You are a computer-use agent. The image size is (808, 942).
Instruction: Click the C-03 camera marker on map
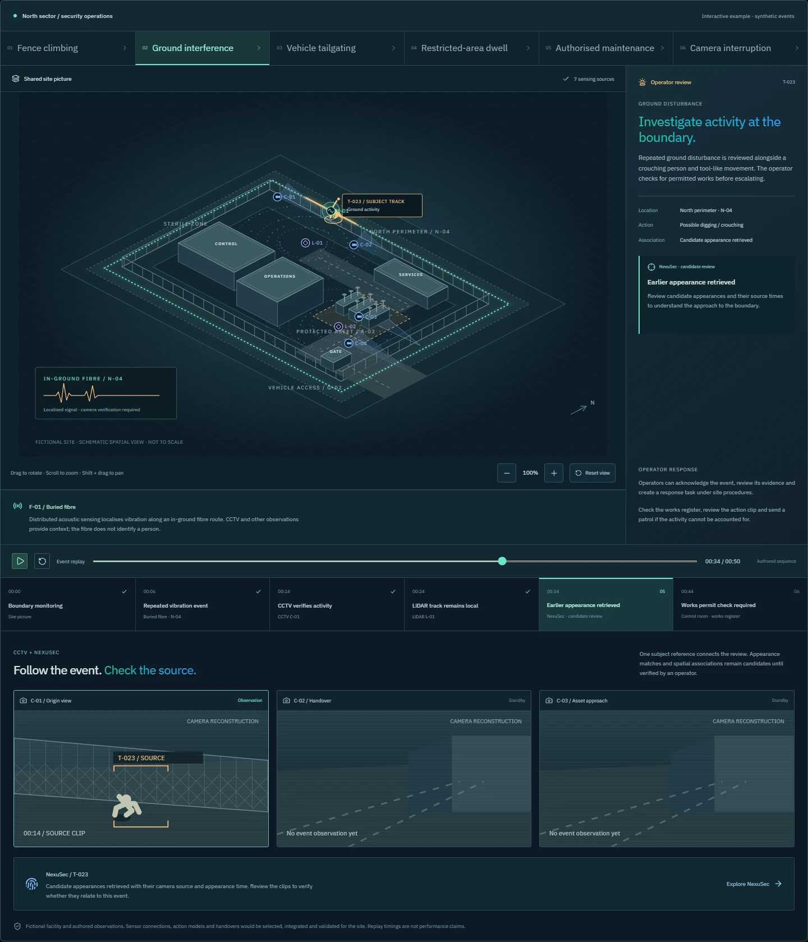tap(359, 317)
